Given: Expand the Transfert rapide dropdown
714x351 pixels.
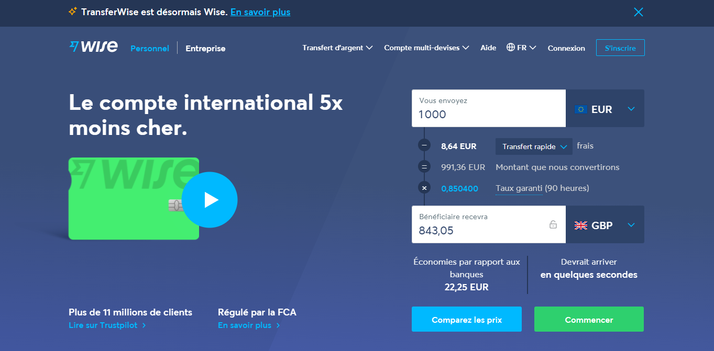Looking at the screenshot, I should [x=533, y=146].
